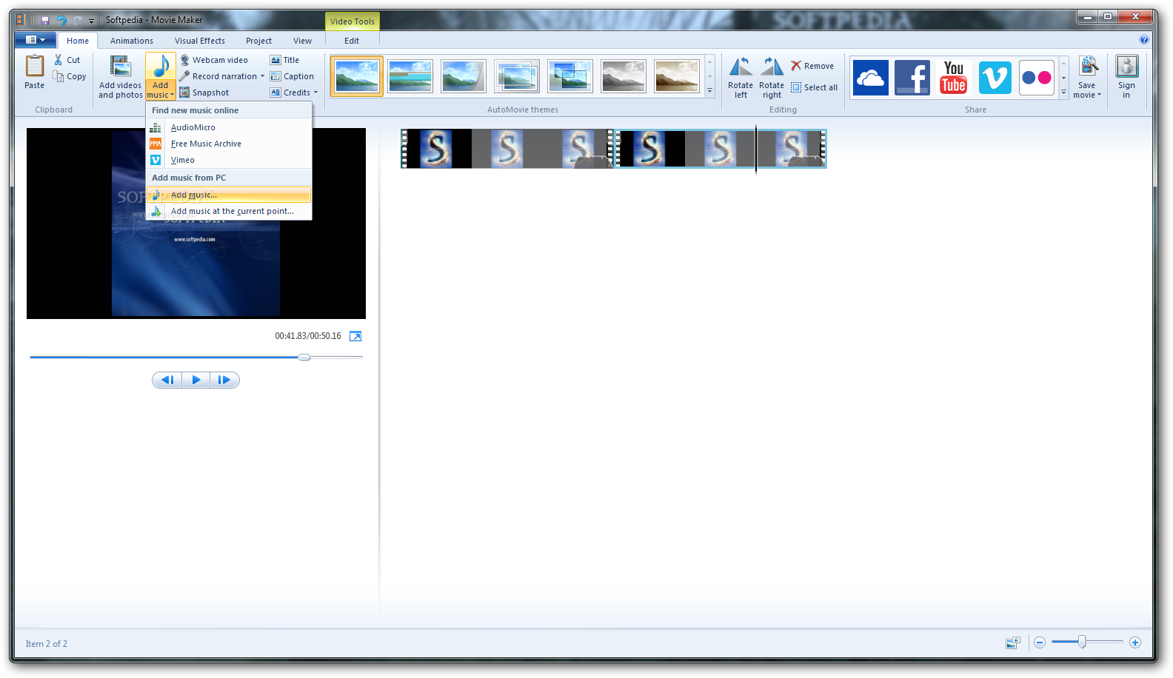Start Webcam video capture
1173x678 pixels.
click(214, 60)
